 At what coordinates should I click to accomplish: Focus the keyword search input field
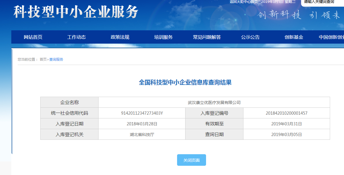(x=323, y=2)
